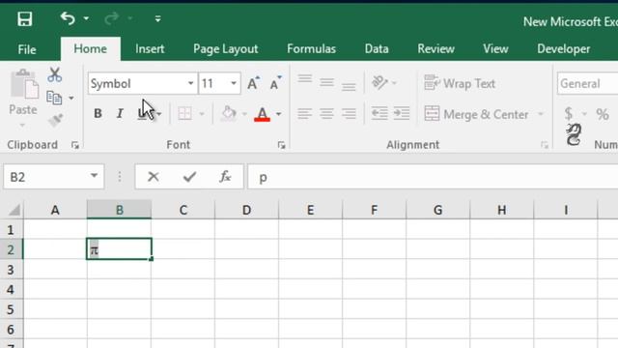The image size is (618, 348).
Task: Open the General number format box
Action: tap(588, 84)
